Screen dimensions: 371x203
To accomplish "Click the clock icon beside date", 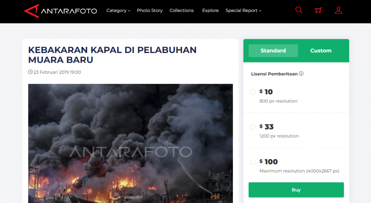I will tap(30, 72).
